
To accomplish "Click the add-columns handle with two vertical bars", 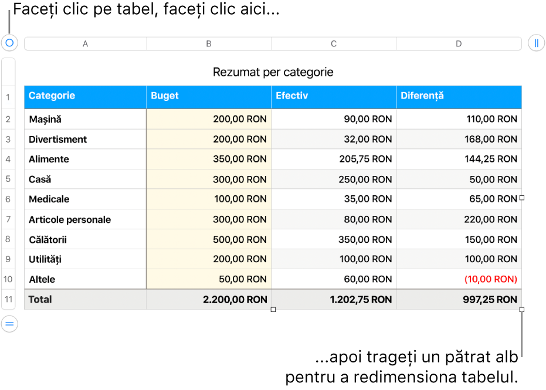I will click(537, 43).
